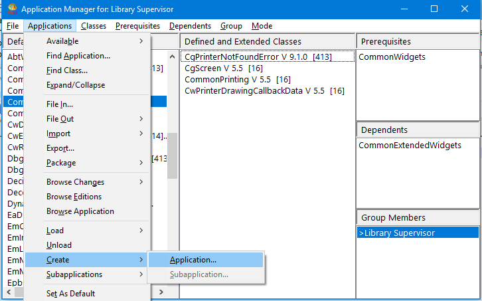482x301 pixels.
Task: Open the Prerequisites menu
Action: (137, 26)
